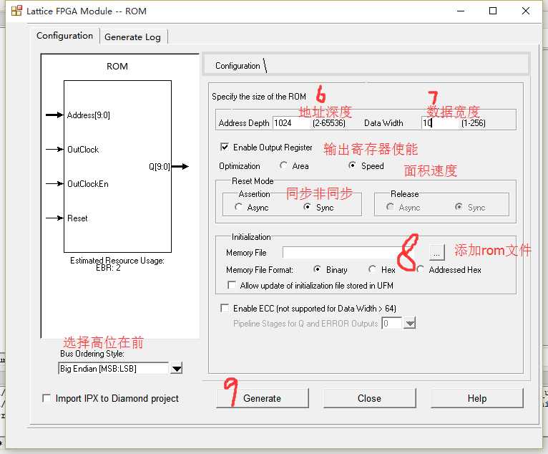Click the Data Width input field

click(x=440, y=123)
